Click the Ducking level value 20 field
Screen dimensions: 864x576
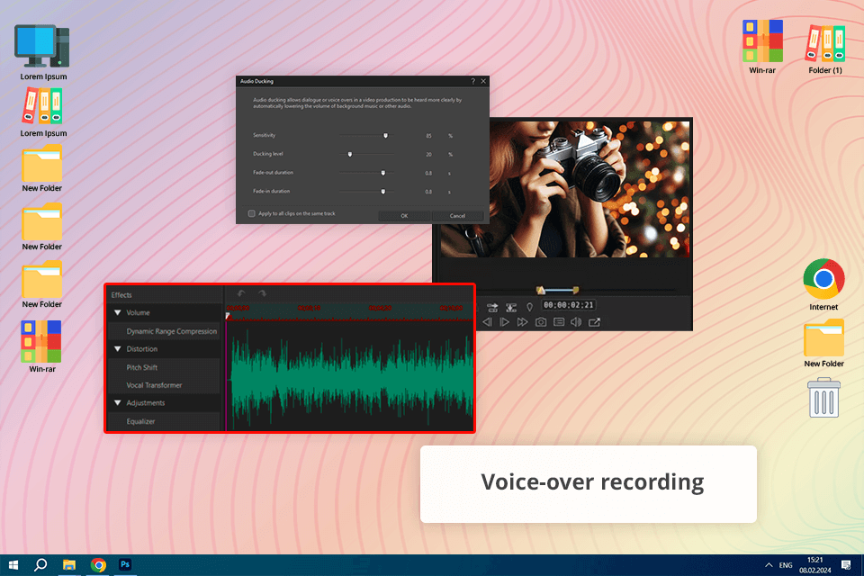pyautogui.click(x=428, y=154)
